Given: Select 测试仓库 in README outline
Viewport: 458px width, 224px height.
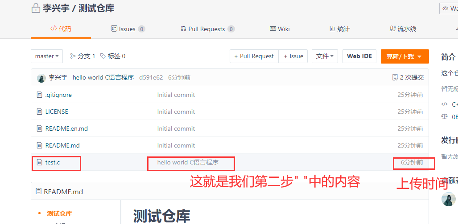Looking at the screenshot, I should [59, 213].
